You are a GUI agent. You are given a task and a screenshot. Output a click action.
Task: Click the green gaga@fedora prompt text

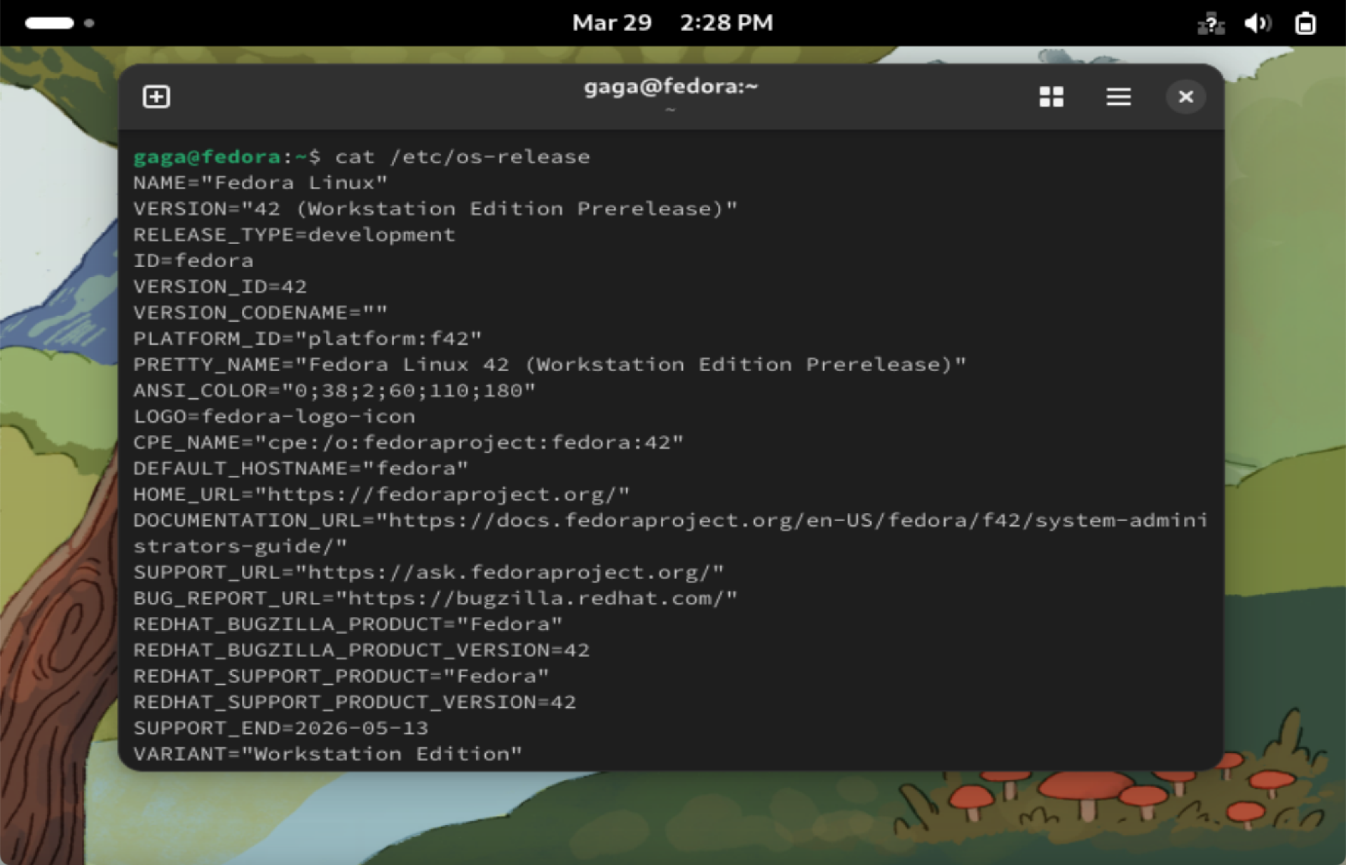tap(207, 157)
